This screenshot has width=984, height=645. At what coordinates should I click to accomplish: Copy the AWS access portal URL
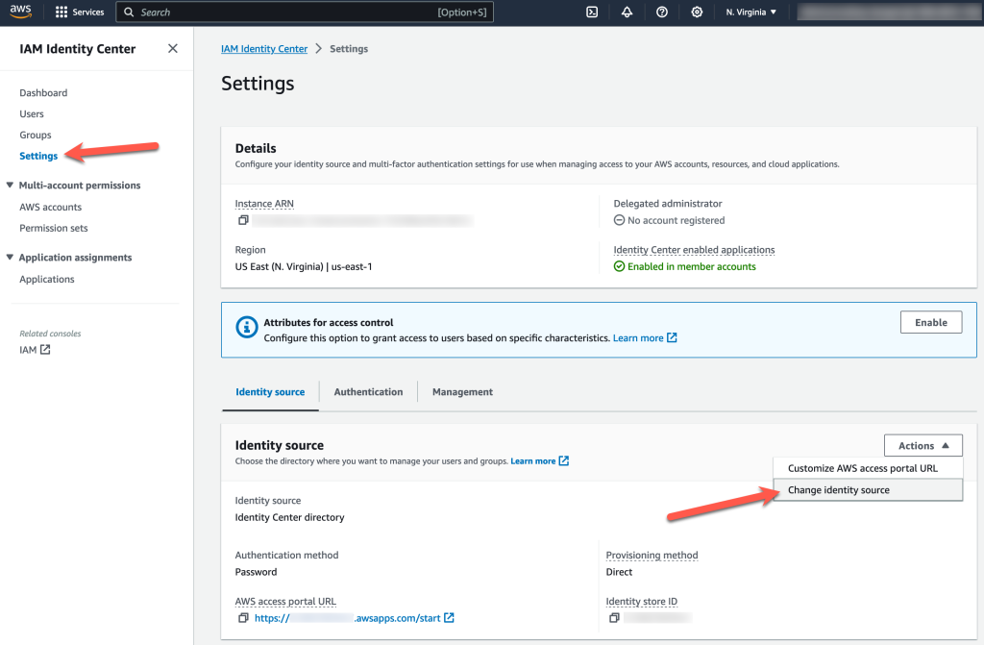[x=243, y=618]
